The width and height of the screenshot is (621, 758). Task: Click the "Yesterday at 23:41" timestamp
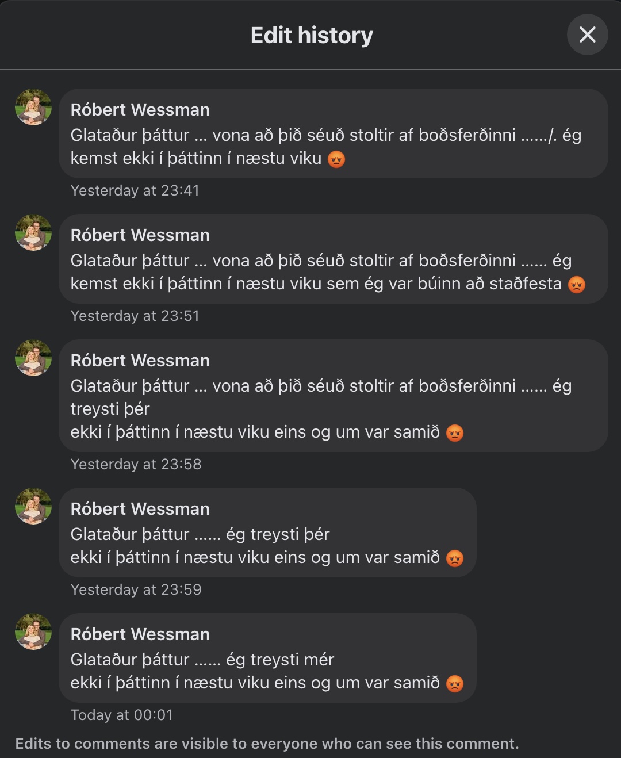[x=135, y=190]
